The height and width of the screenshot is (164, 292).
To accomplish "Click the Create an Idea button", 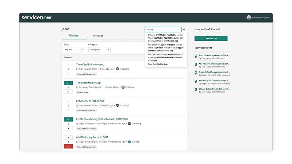I will [211, 39].
